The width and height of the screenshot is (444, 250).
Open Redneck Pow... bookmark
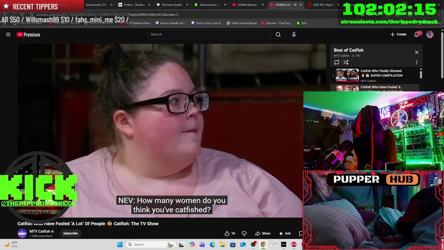(x=135, y=23)
